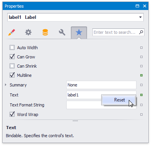Viewport: 151px width, 146px height.
Task: Click the Summary property marker square
Action: coord(141,85)
